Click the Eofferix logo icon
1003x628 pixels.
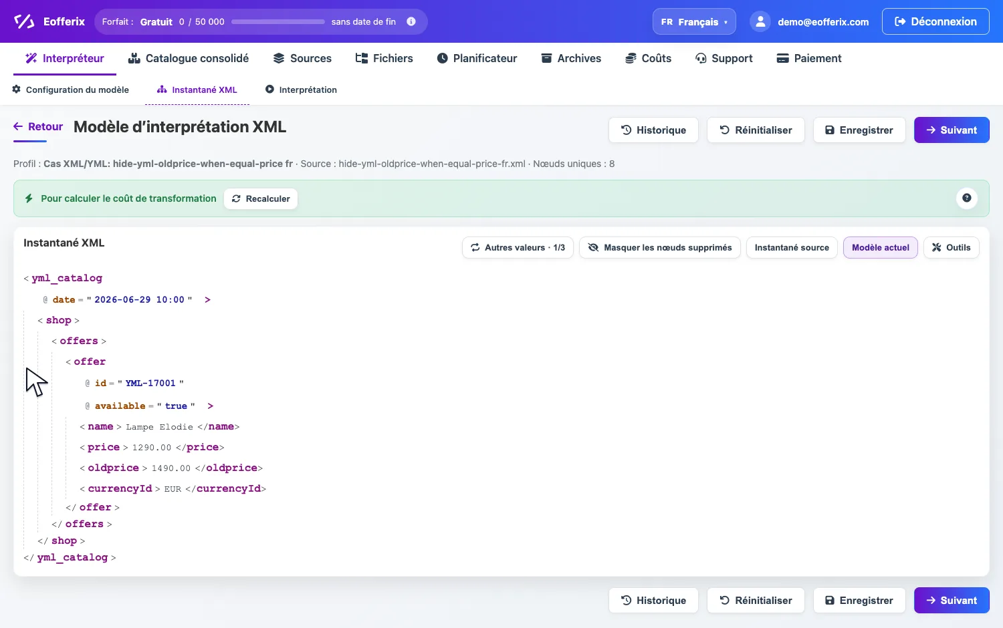(x=24, y=21)
